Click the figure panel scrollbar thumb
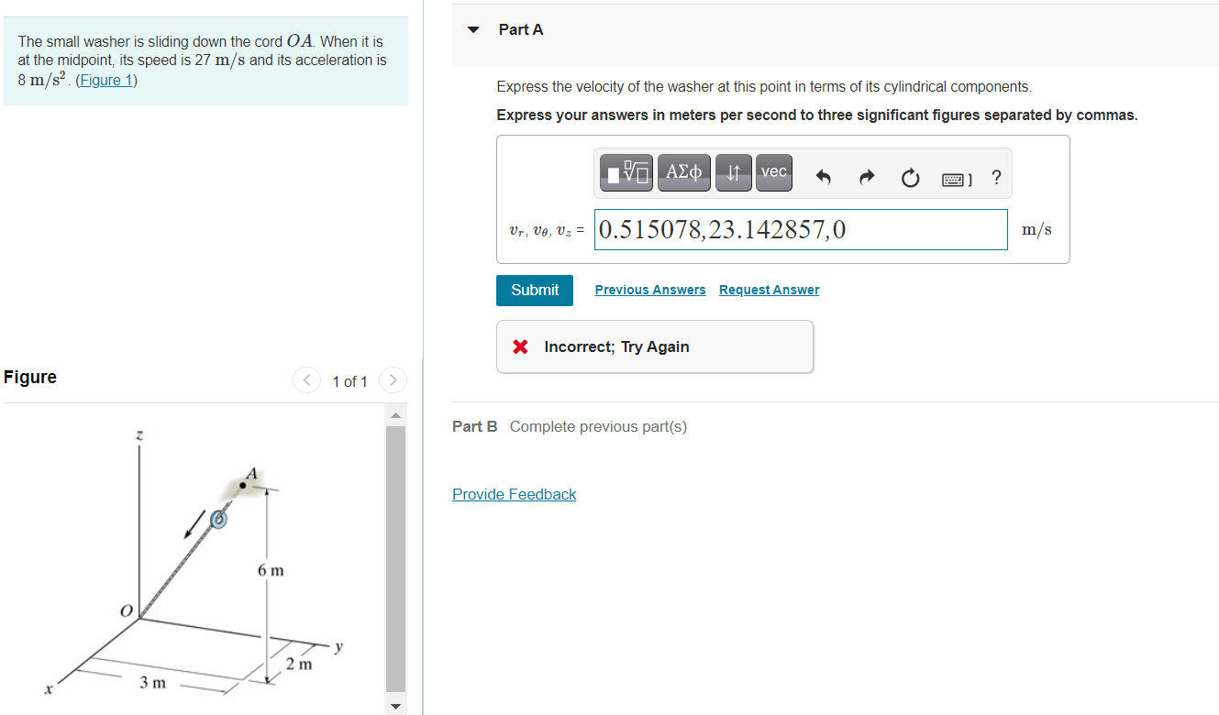Screen dimensions: 1219x715 395,557
